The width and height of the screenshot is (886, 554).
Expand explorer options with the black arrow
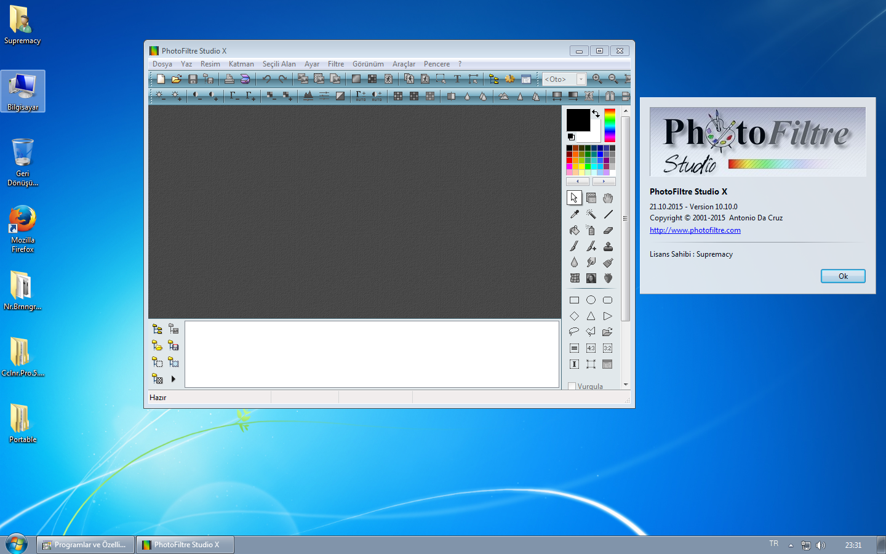coord(174,379)
